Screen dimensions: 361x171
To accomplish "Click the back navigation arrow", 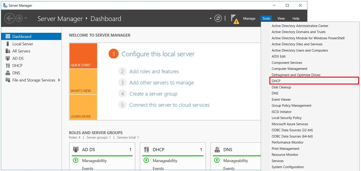I will click(x=9, y=19).
